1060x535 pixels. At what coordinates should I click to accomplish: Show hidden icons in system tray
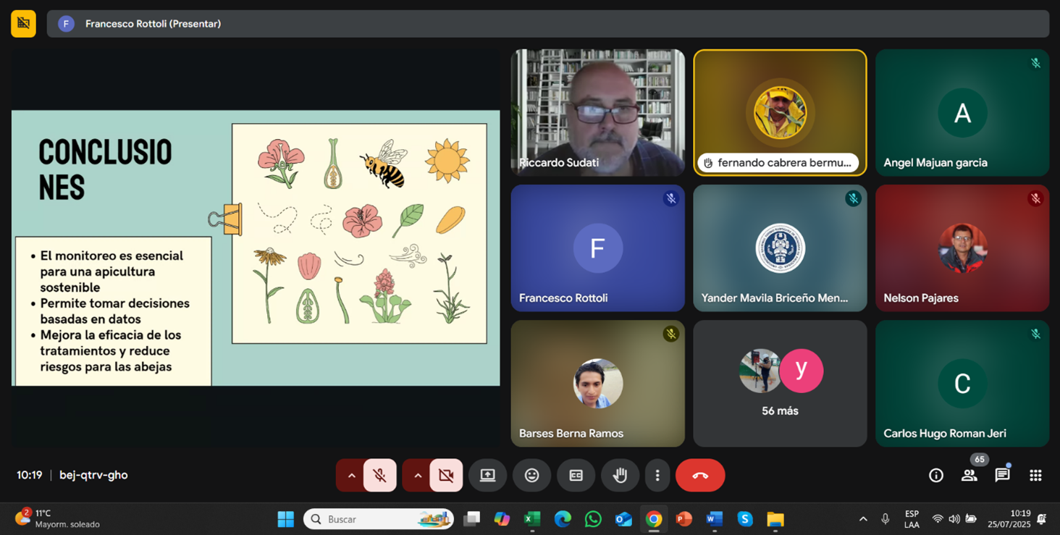point(862,519)
